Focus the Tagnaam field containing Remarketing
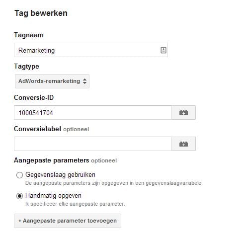 click(91, 50)
